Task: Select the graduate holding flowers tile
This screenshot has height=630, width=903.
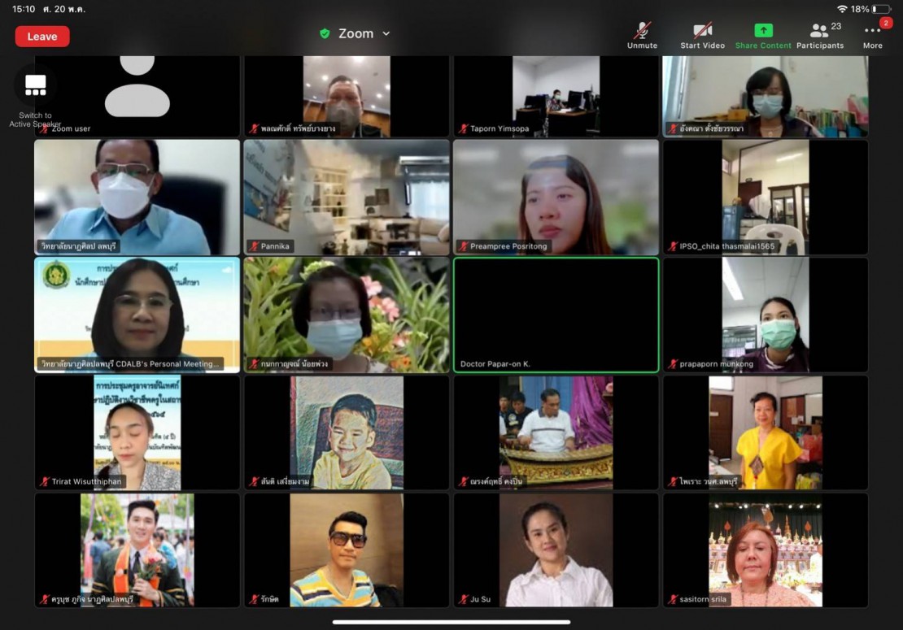Action: tap(137, 550)
